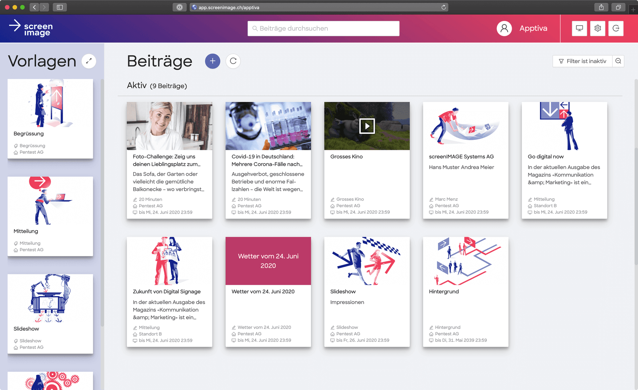The image size is (638, 390).
Task: Click the logout icon in header
Action: pos(616,28)
